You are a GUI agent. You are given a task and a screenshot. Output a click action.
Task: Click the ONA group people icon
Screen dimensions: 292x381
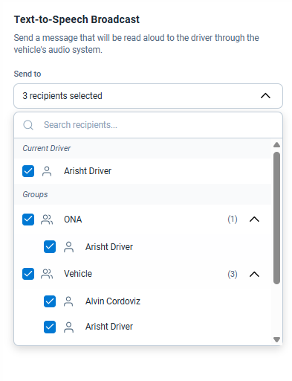[x=47, y=220]
